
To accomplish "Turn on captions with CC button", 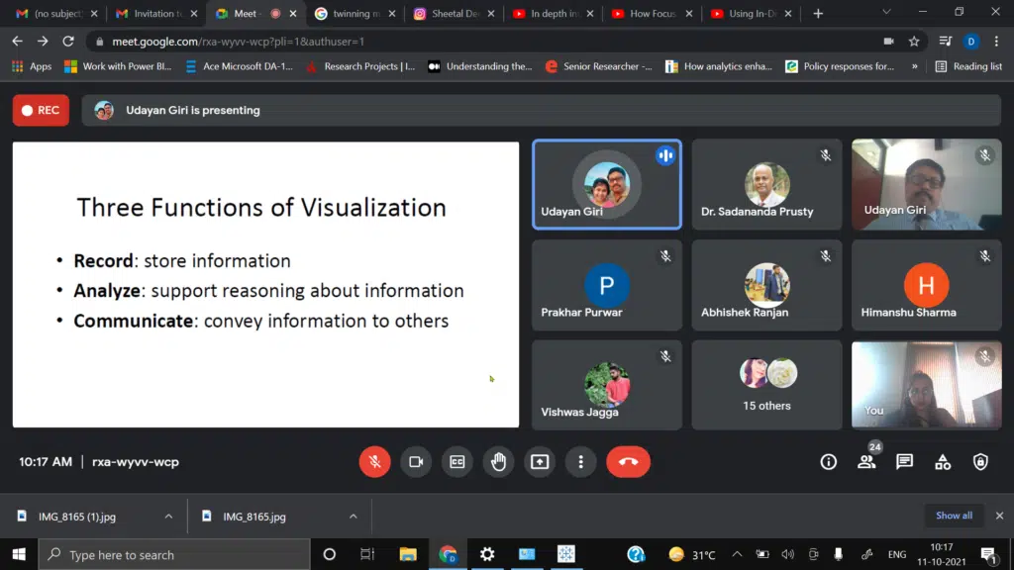I will pos(457,462).
